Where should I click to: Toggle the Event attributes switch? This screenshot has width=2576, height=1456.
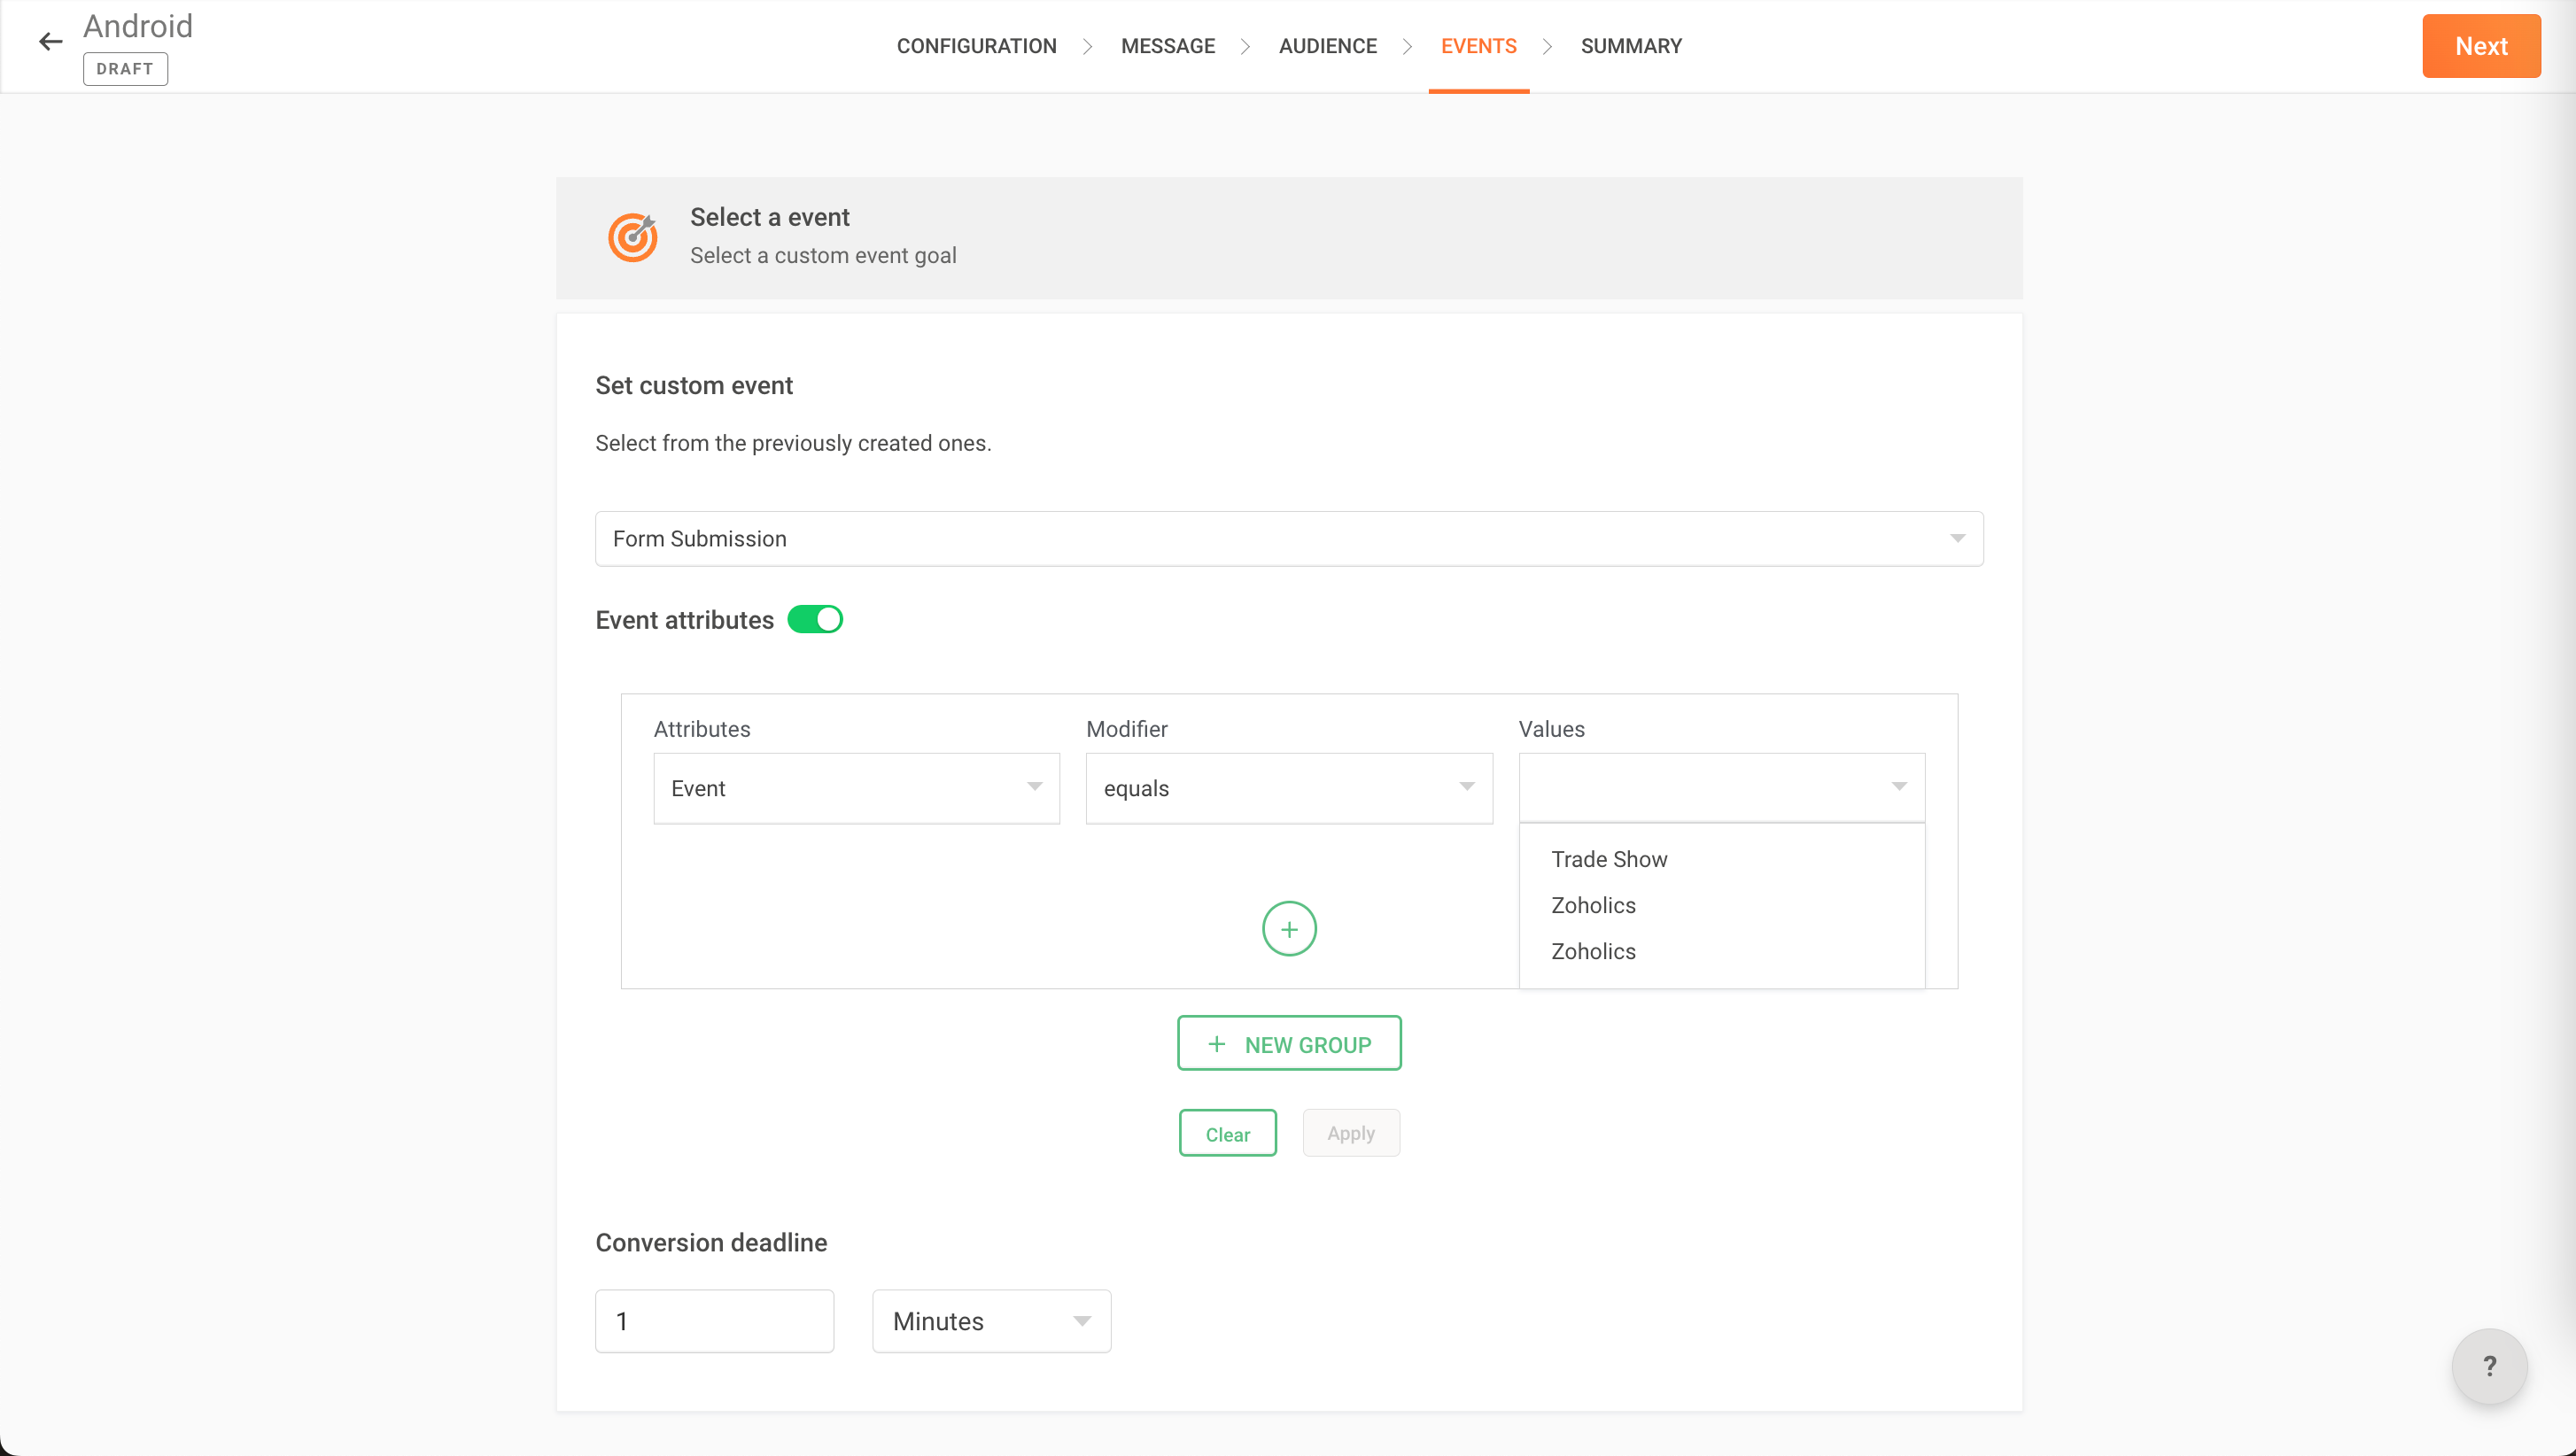[815, 620]
